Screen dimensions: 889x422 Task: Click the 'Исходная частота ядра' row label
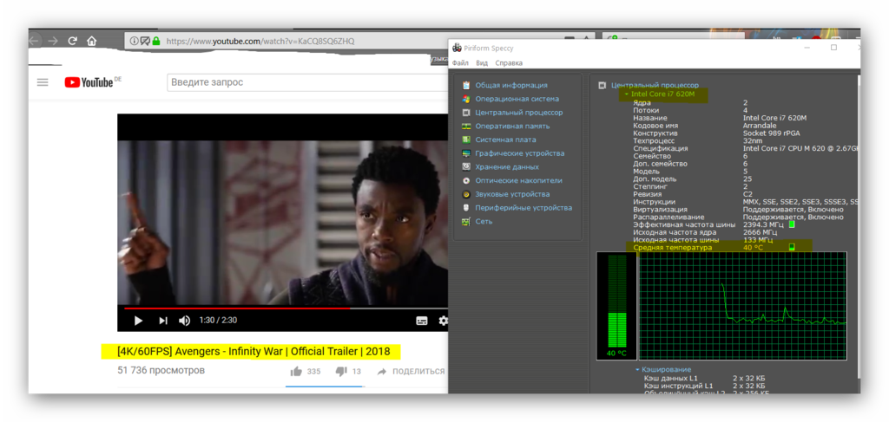click(x=675, y=232)
